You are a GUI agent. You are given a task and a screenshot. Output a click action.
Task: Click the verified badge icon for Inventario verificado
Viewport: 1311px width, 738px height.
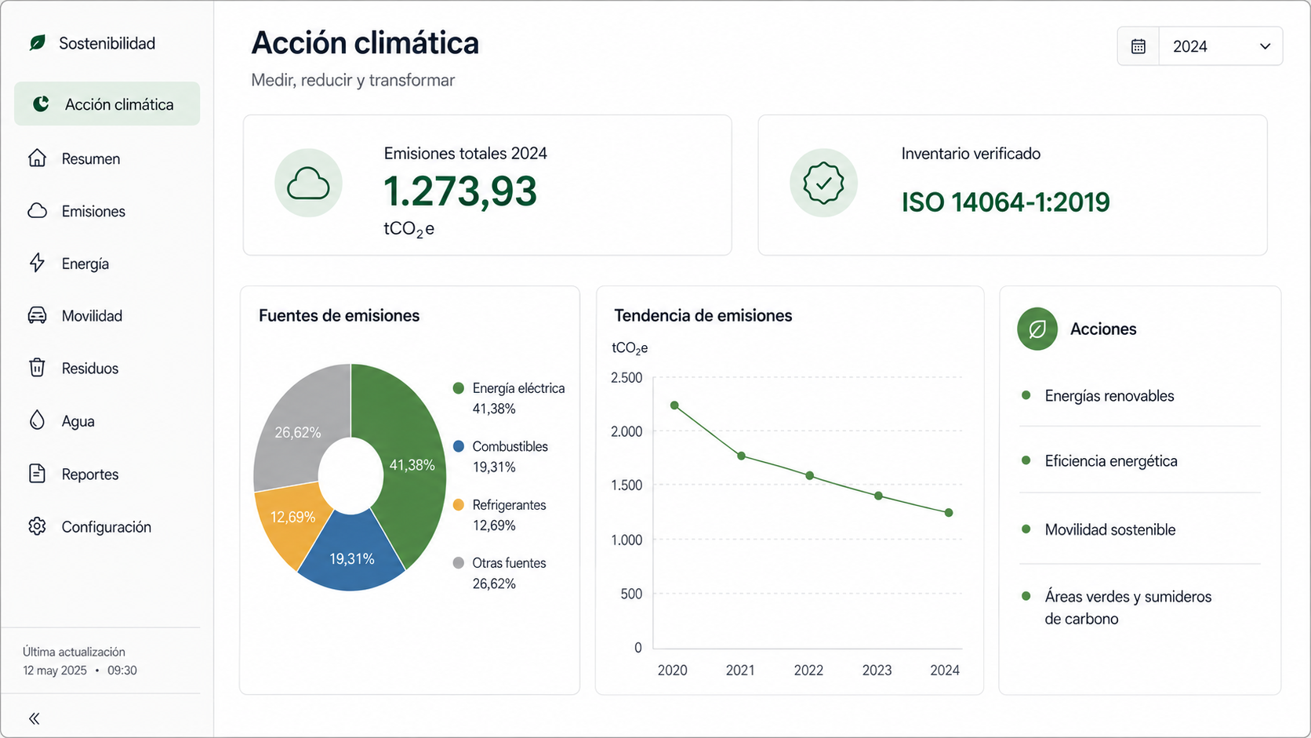(x=823, y=184)
